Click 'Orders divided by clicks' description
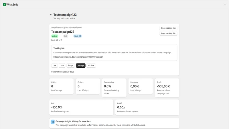This screenshot has width=229, height=129. coord(112,92)
